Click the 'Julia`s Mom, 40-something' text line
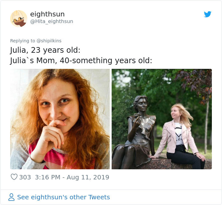This screenshot has width=222, height=205. (81, 60)
